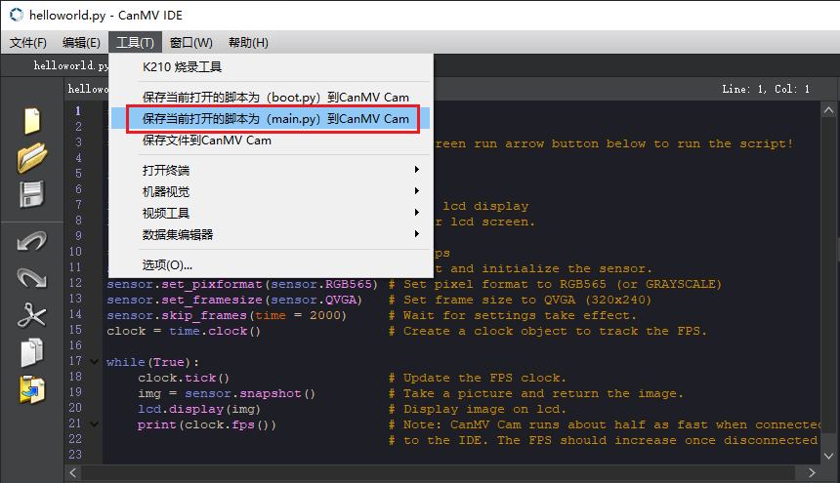Collapse the while(True) fold at line 17
This screenshot has width=840, height=483.
point(95,362)
